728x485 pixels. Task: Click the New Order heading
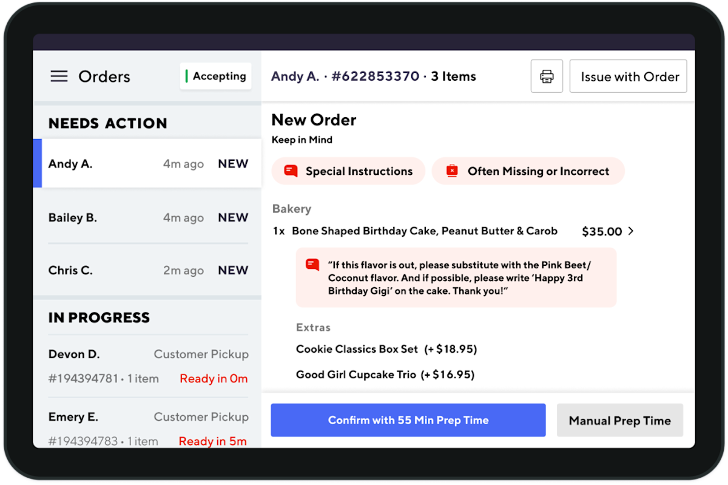[x=314, y=120]
